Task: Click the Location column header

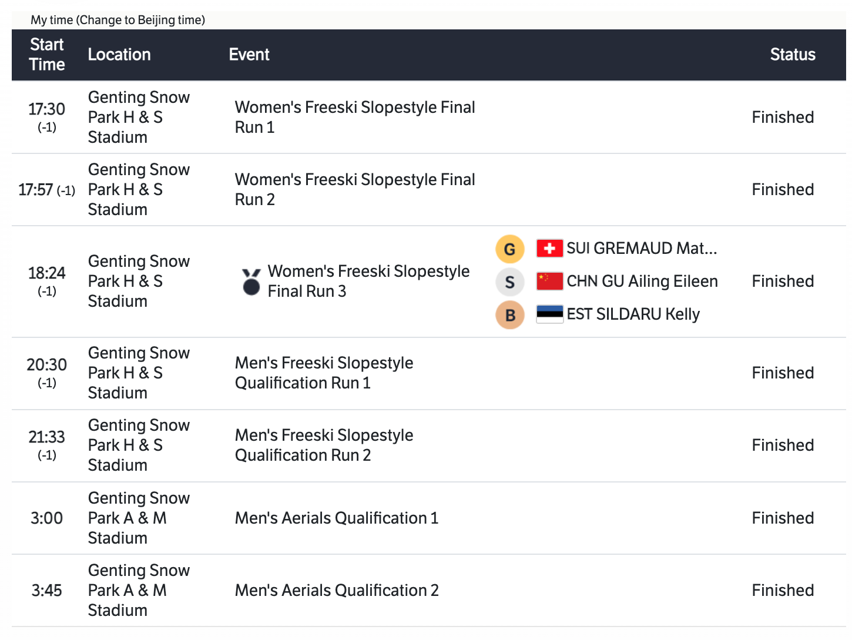Action: [x=119, y=55]
